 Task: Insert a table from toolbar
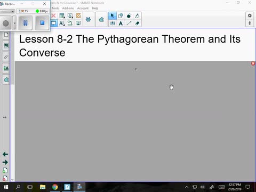point(62,15)
